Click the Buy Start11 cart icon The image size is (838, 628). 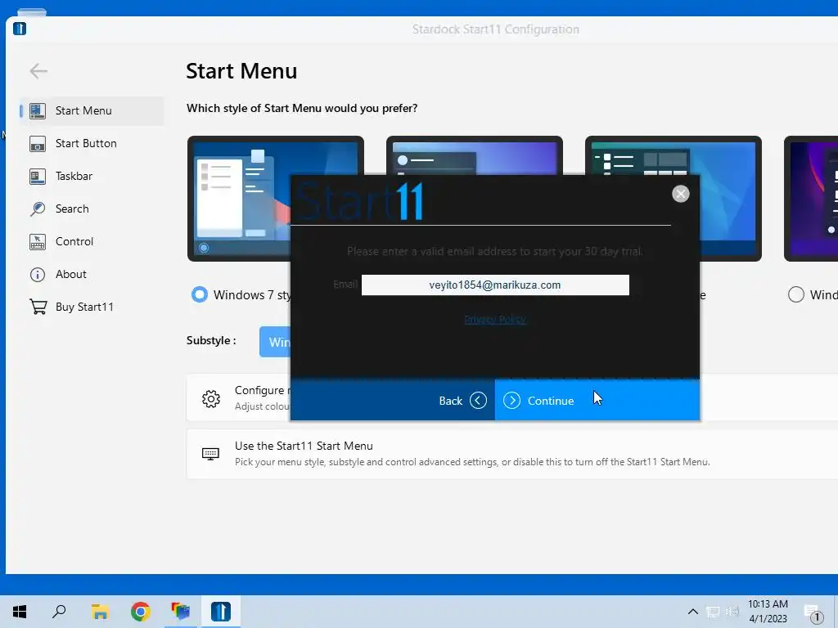click(38, 307)
